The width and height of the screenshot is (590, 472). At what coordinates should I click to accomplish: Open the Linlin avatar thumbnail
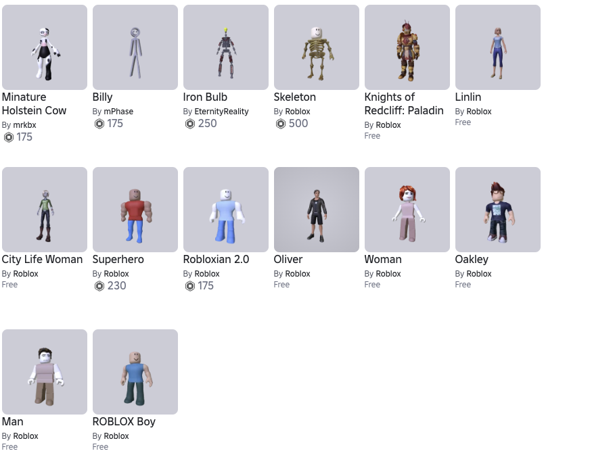click(498, 47)
